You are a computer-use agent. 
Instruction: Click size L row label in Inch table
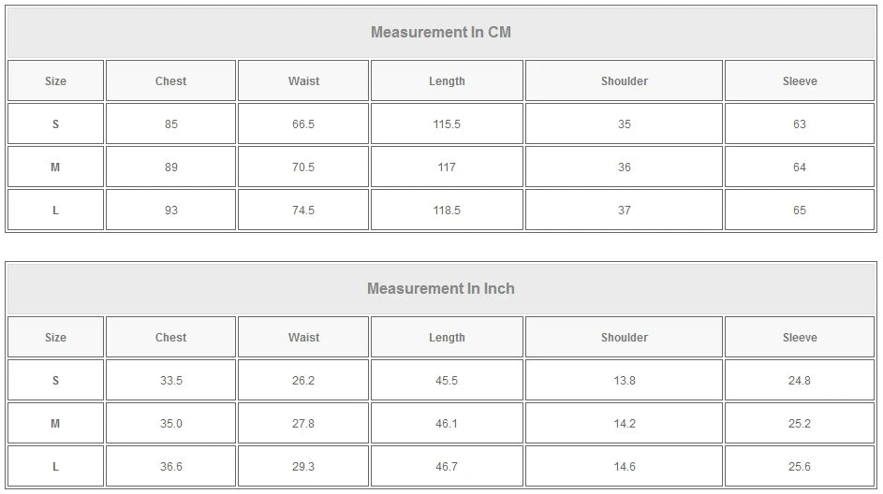[x=55, y=467]
